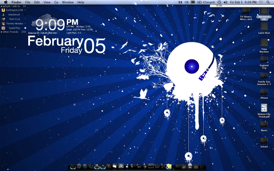Click the TO DO note title bar
The width and height of the screenshot is (274, 171).
tap(242, 6)
